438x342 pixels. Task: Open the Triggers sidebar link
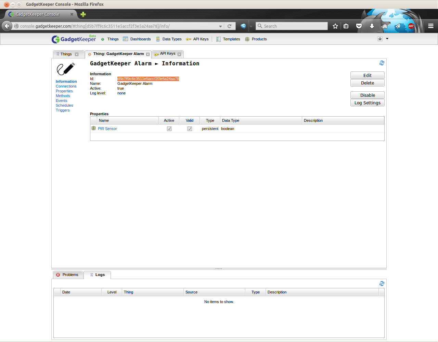click(x=63, y=110)
